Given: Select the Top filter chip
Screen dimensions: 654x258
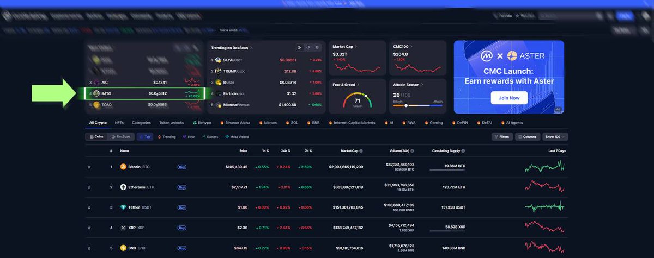Looking at the screenshot, I should 146,137.
